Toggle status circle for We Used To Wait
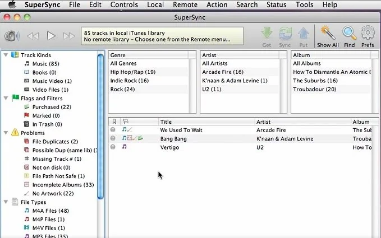 (113, 129)
